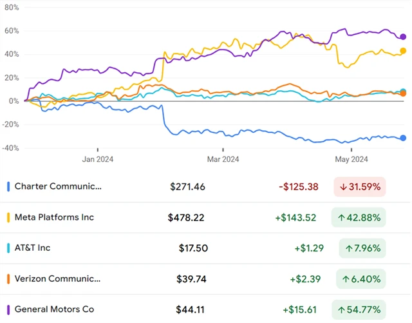The width and height of the screenshot is (412, 323).
Task: Click the yellow endpoint dot on chart
Action: (x=403, y=51)
